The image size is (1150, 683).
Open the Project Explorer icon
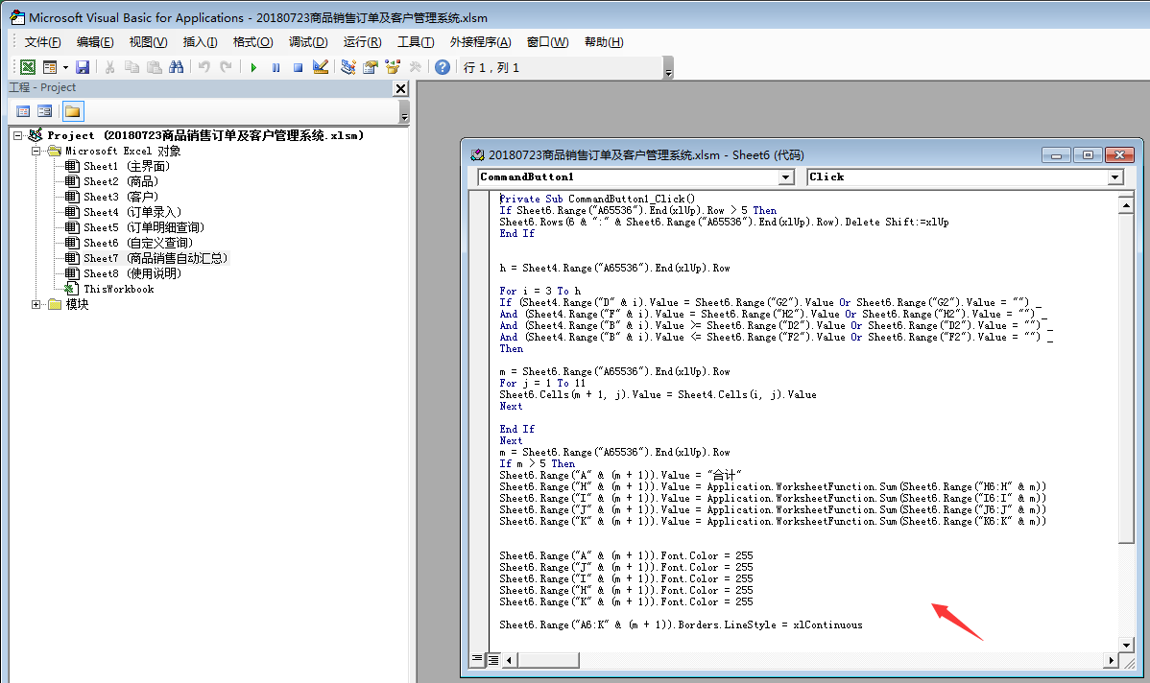(x=348, y=67)
